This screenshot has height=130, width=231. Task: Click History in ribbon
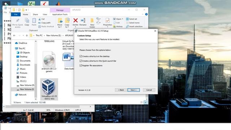[x=118, y=26]
